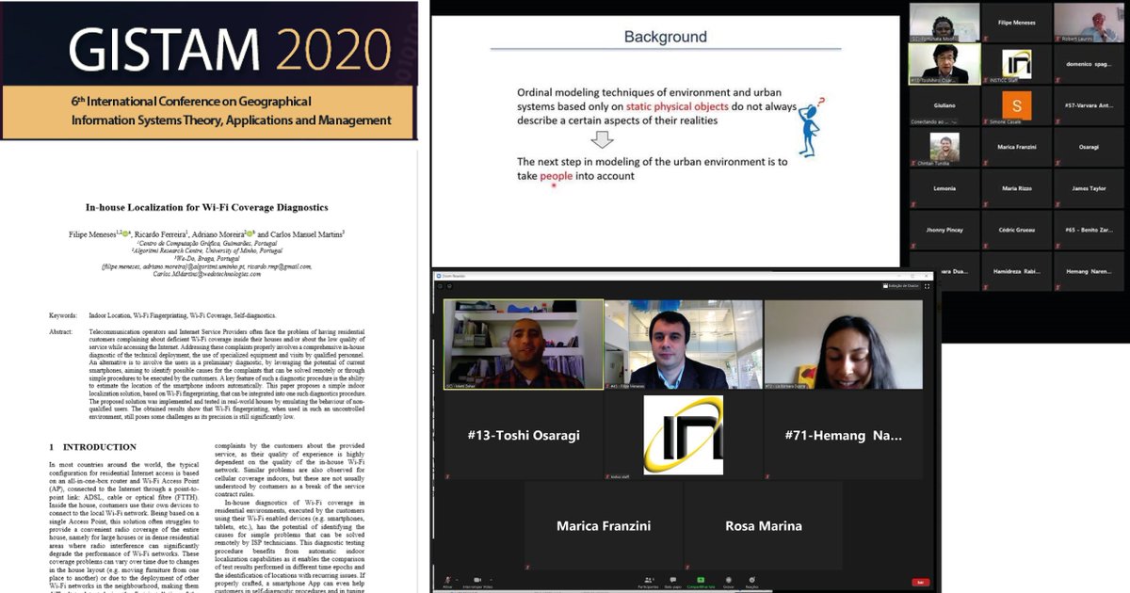Screen dimensions: 1130x593
Task: Click the 6th International Conference subtitle banner
Action: 231,111
